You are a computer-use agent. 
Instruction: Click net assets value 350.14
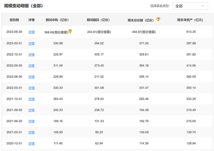pyautogui.click(x=191, y=88)
